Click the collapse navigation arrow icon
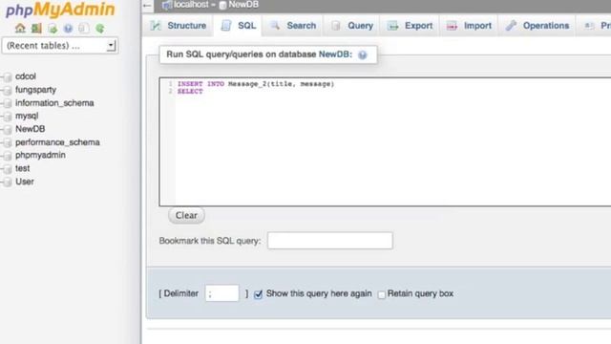 147,6
